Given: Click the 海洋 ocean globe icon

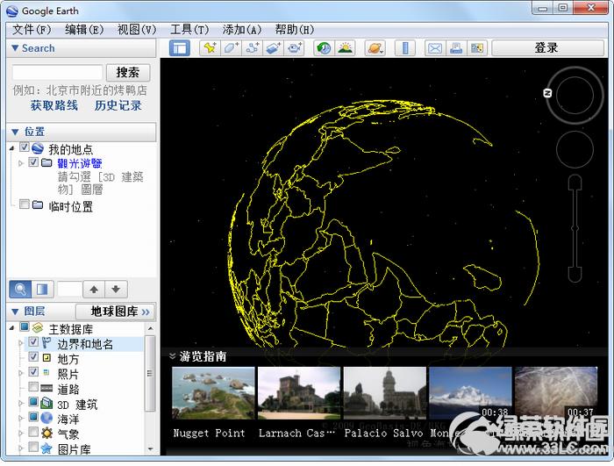Looking at the screenshot, I should 46,418.
